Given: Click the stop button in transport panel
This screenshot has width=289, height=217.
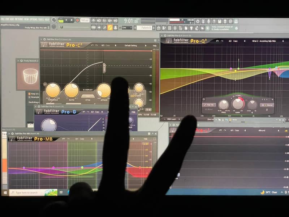Looking at the screenshot, I should [x=72, y=20].
